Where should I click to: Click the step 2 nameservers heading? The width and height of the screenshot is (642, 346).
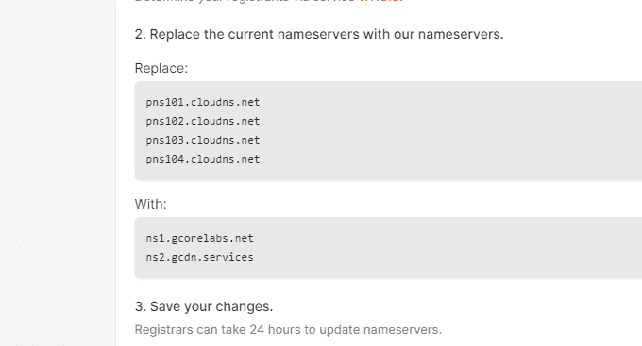319,34
